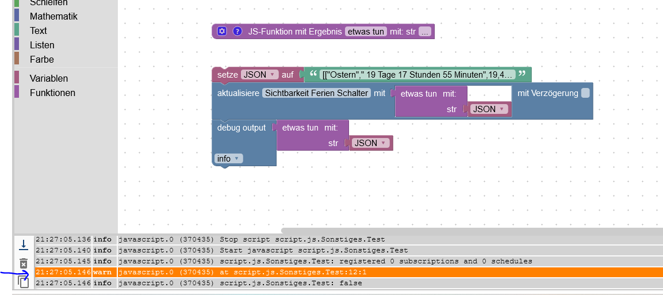Select the object ID 'Sichtbarkeit Ferien Schalter'
This screenshot has height=295, width=663.
pos(316,93)
